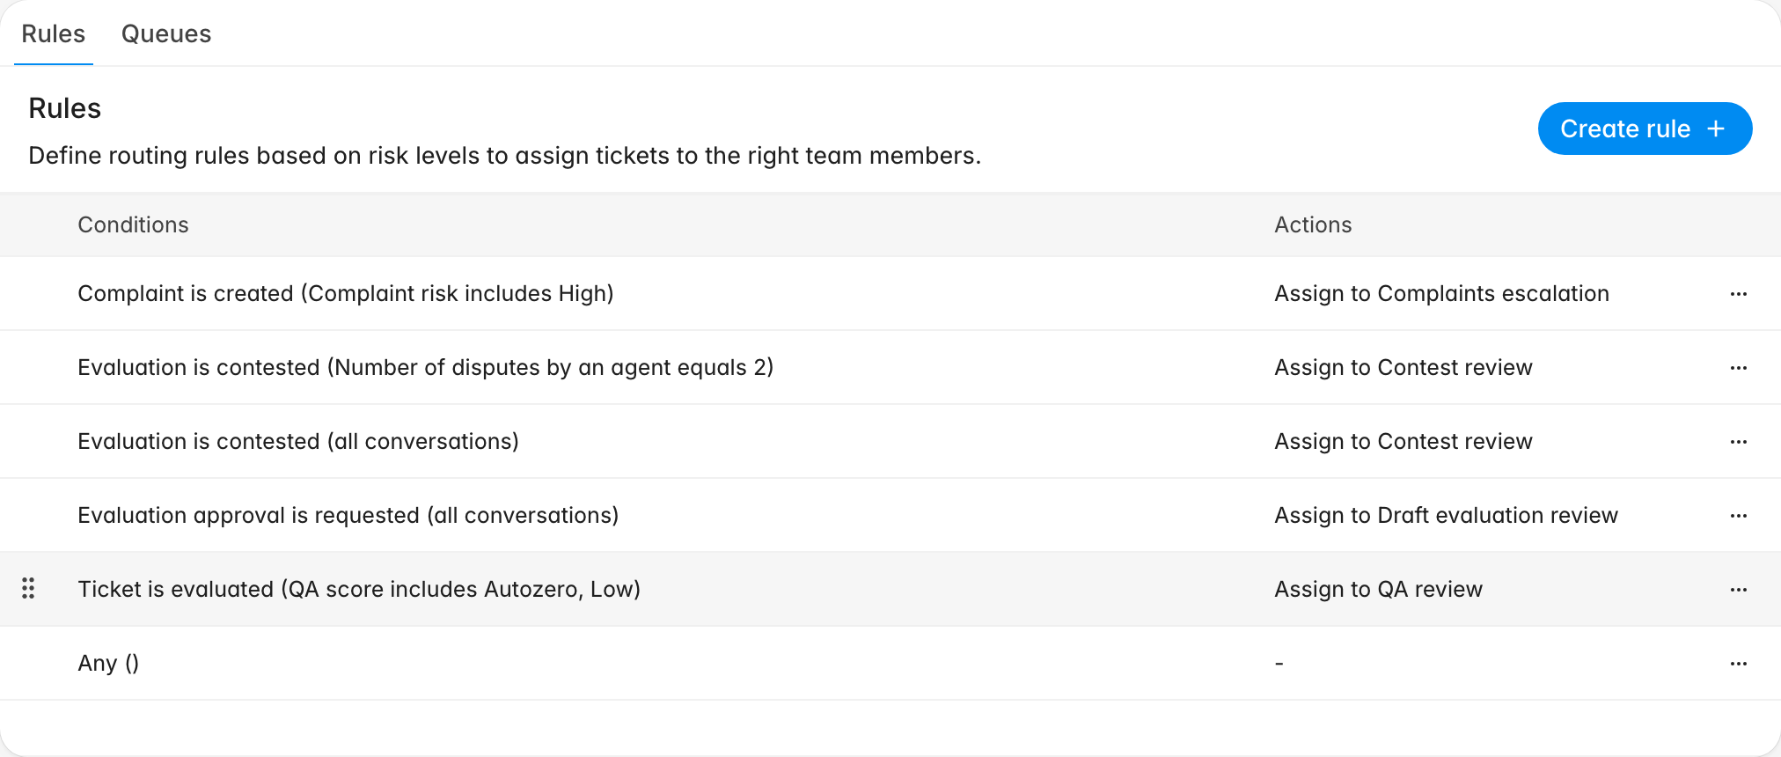Open options for contested all conversations rule
The image size is (1781, 757).
[x=1738, y=442]
